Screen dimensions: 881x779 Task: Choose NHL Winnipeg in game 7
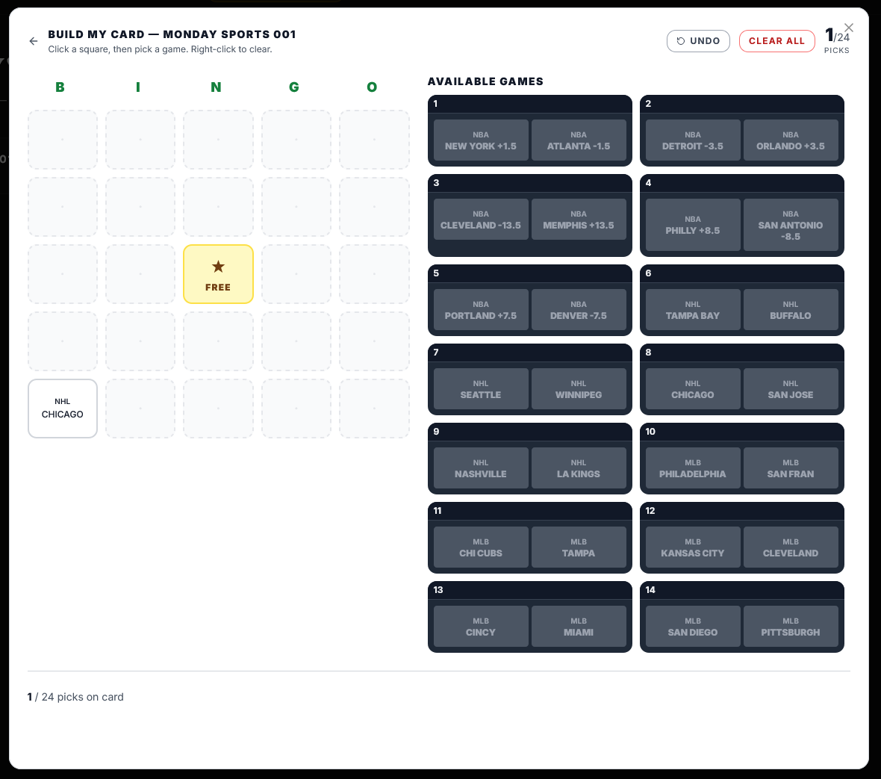click(579, 389)
